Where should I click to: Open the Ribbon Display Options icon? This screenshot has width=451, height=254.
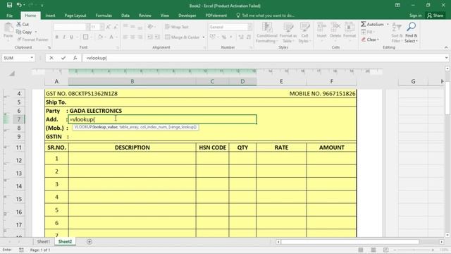tap(397, 5)
